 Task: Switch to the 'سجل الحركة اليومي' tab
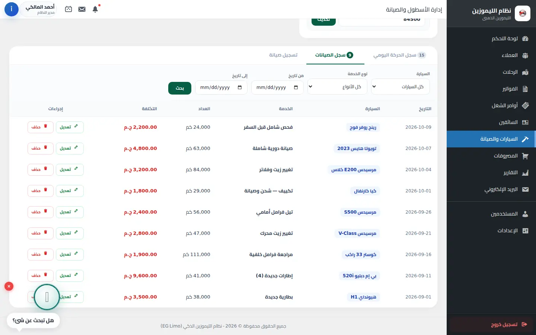[x=399, y=55]
